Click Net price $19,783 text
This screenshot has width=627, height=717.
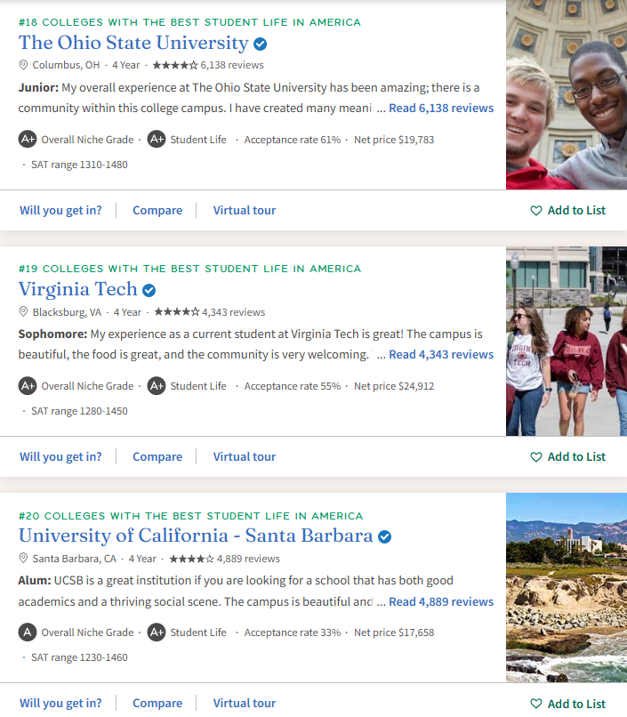click(x=394, y=140)
